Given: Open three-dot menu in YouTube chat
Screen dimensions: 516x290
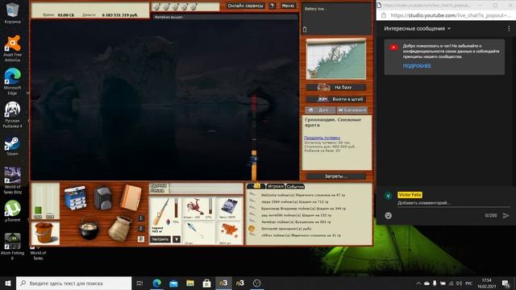Looking at the screenshot, I should click(x=509, y=29).
